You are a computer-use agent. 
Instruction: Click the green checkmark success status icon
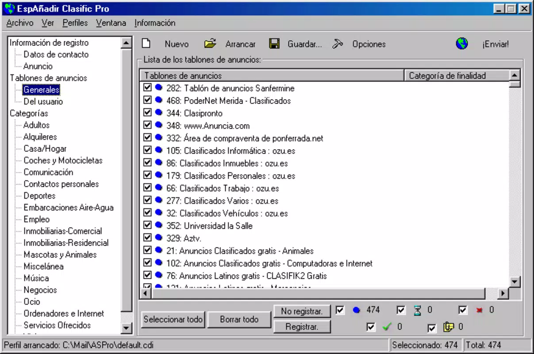point(387,327)
